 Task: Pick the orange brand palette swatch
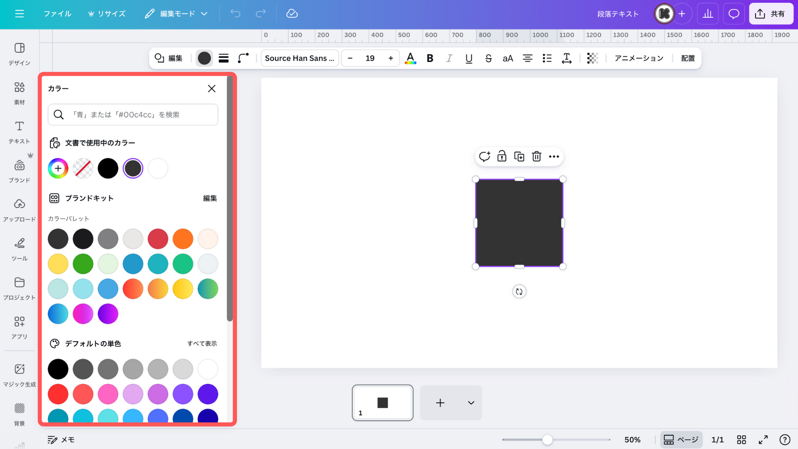[x=183, y=239]
